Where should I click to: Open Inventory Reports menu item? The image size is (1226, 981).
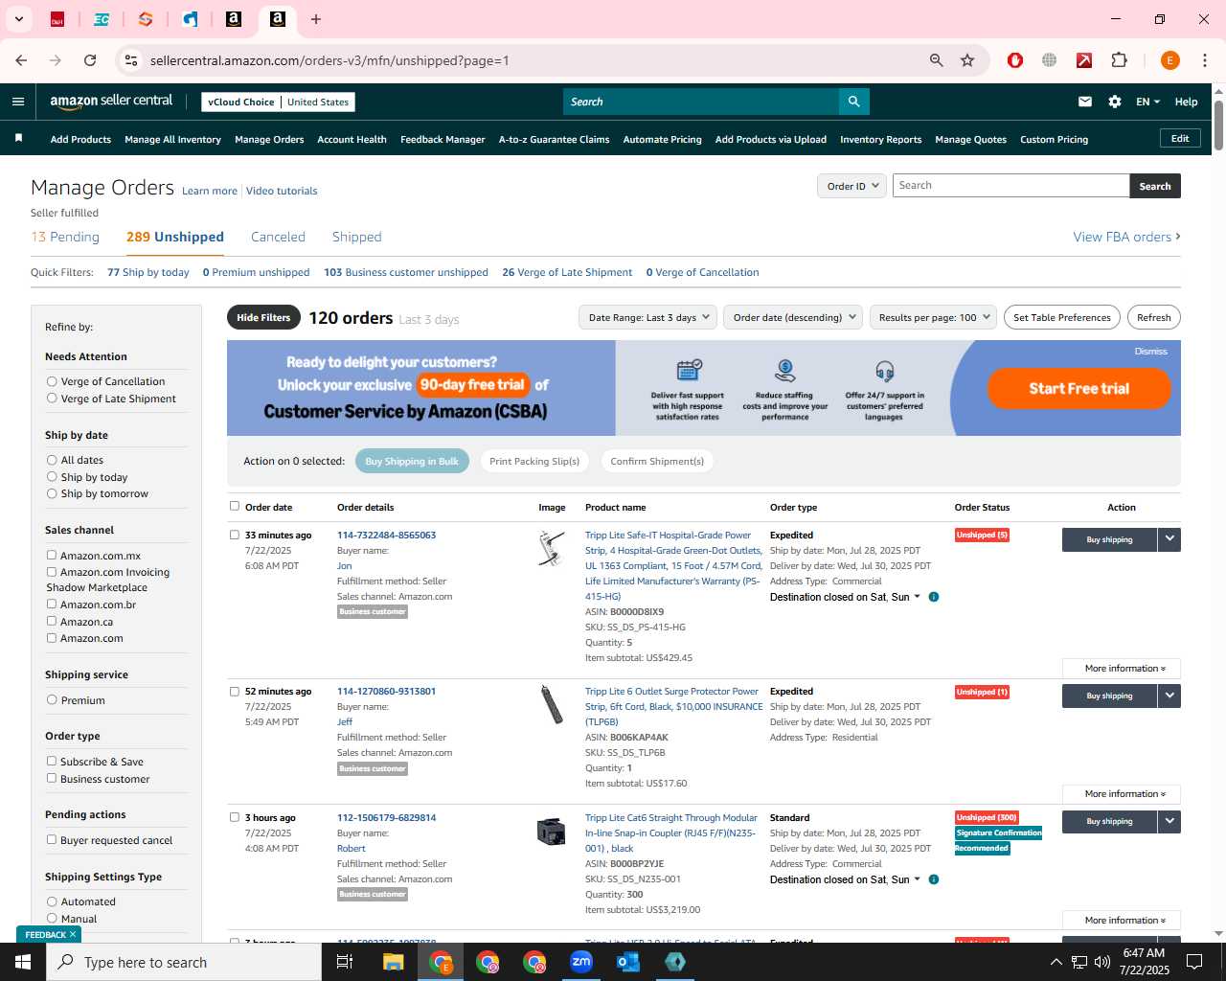tap(880, 140)
